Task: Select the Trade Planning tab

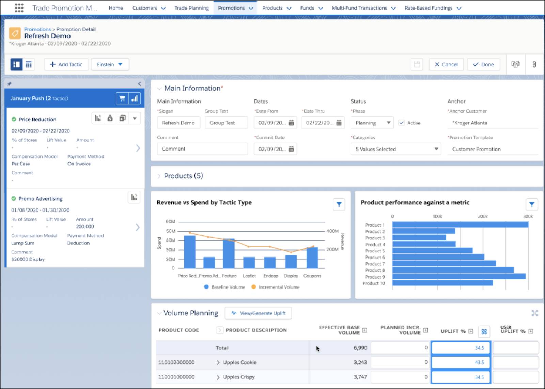Action: (x=191, y=8)
